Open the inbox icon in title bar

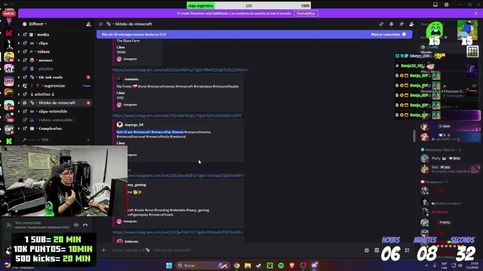click(435, 5)
